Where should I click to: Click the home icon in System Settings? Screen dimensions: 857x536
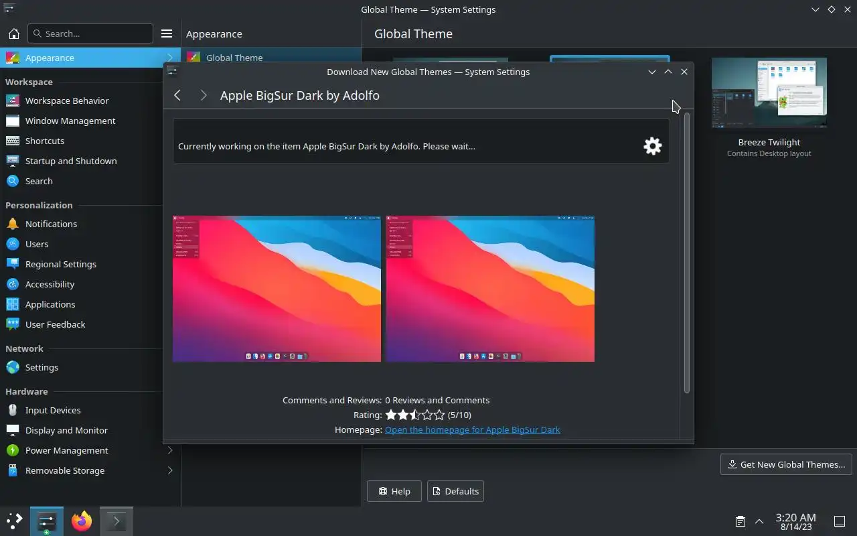(13, 33)
